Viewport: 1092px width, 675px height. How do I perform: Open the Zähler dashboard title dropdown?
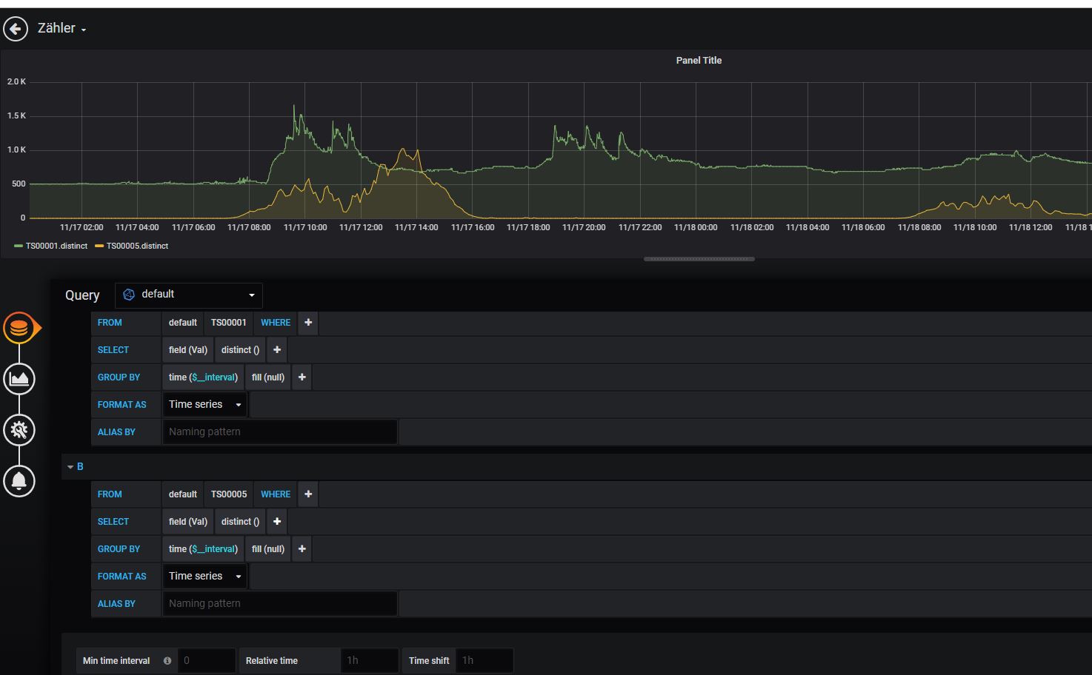tap(62, 28)
